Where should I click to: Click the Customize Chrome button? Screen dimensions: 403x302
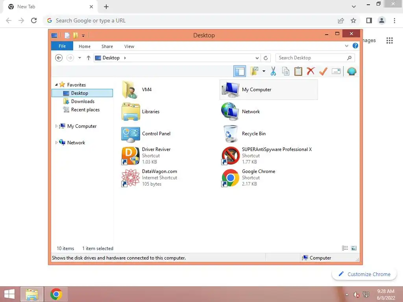[x=364, y=274]
